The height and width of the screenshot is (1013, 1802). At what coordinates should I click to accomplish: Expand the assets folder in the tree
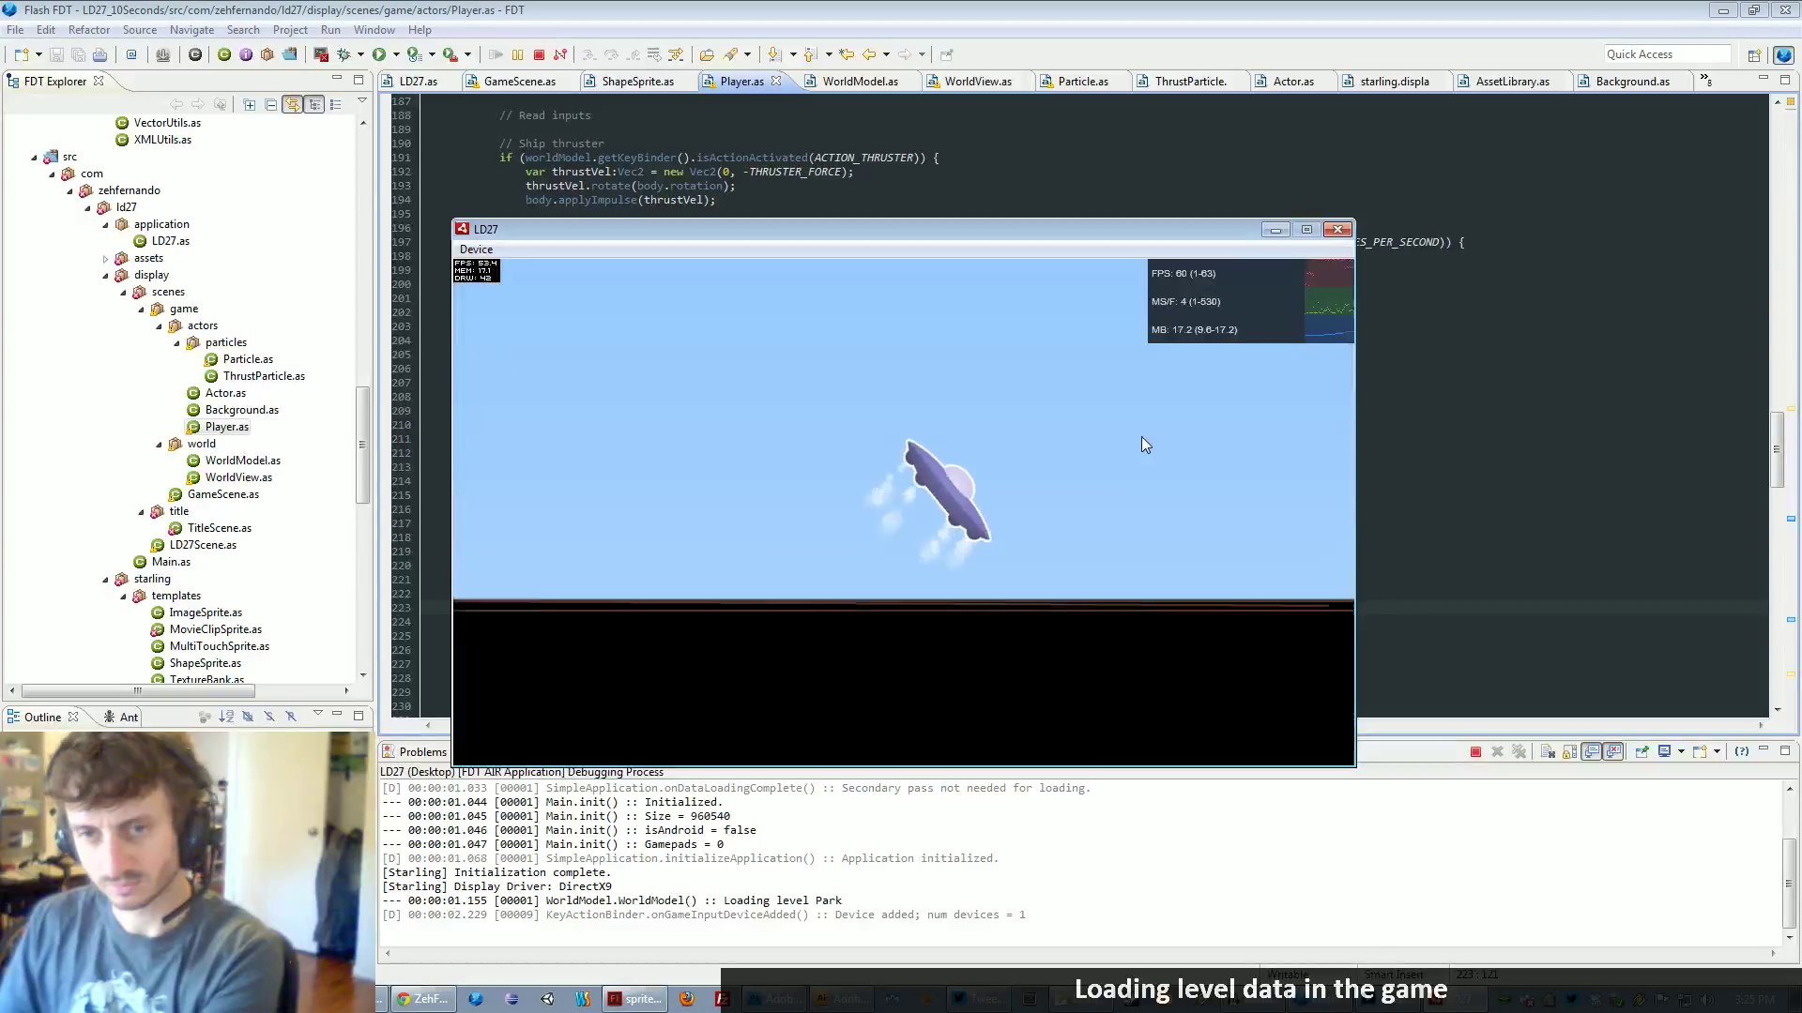[105, 258]
